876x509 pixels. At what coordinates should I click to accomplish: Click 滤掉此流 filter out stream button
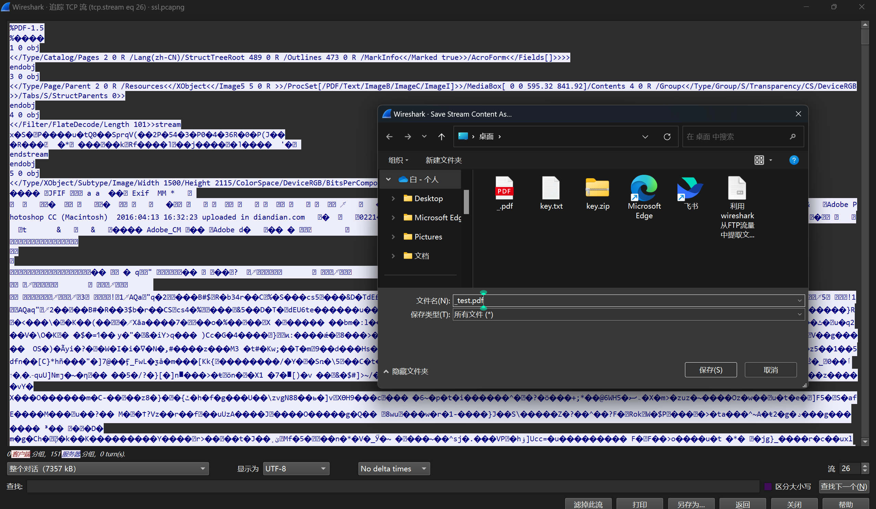pos(588,504)
